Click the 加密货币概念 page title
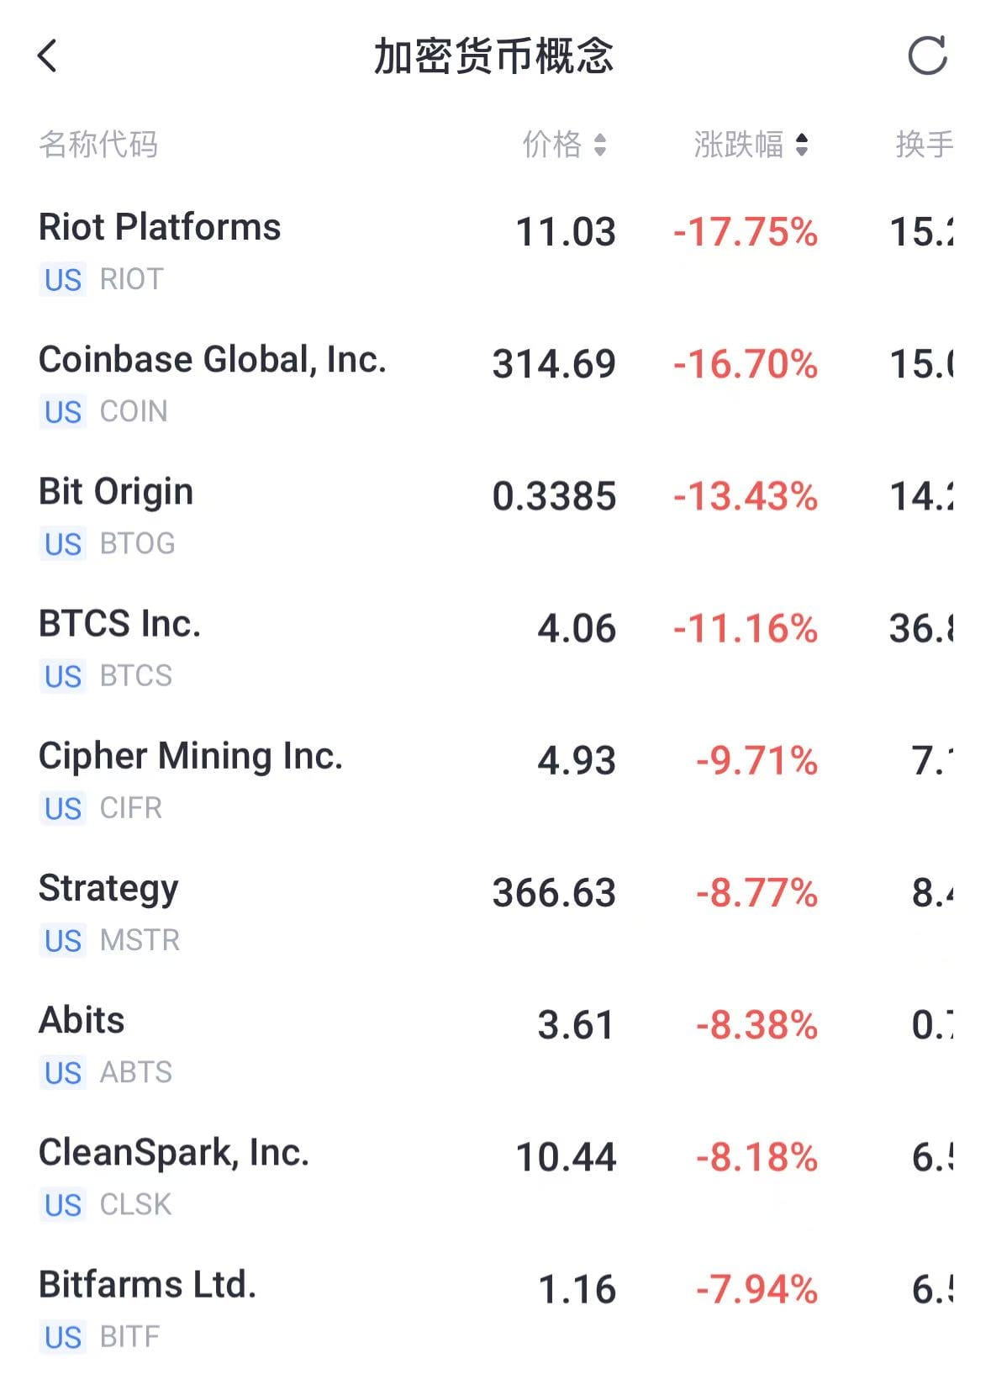The image size is (991, 1385). (x=494, y=56)
